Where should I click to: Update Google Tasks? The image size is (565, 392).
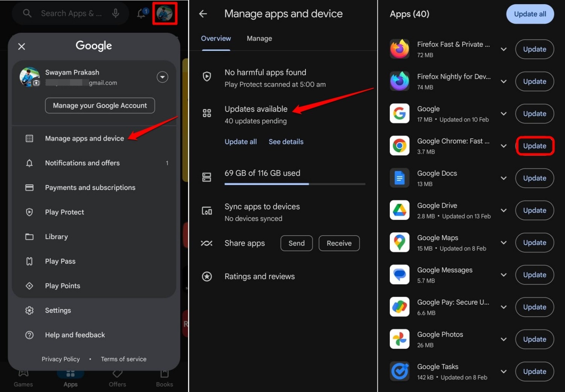[x=534, y=371]
